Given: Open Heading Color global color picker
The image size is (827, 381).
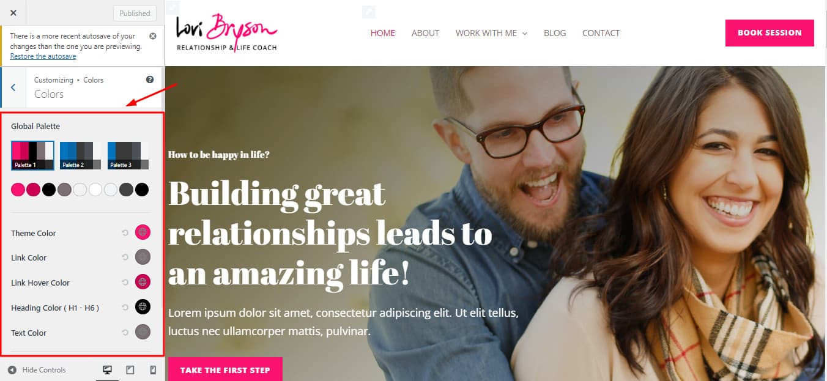Looking at the screenshot, I should (x=143, y=307).
